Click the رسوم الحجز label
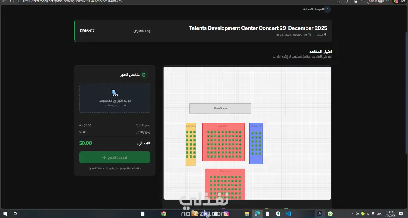 [143, 132]
